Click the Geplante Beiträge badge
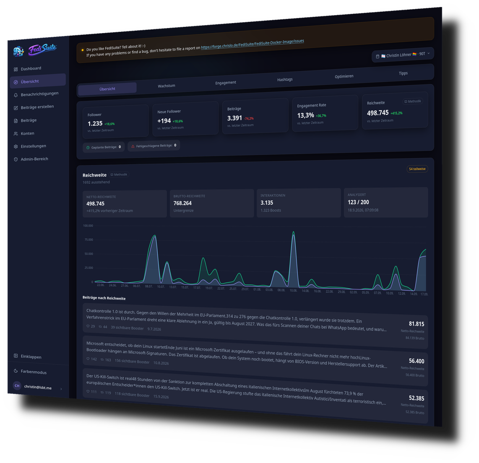Image resolution: width=479 pixels, height=463 pixels. tap(104, 147)
